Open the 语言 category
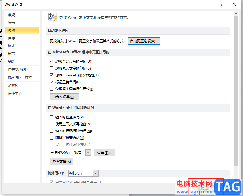 coord(22,54)
